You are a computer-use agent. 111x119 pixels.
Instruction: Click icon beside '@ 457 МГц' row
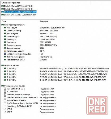[x=5, y=80]
